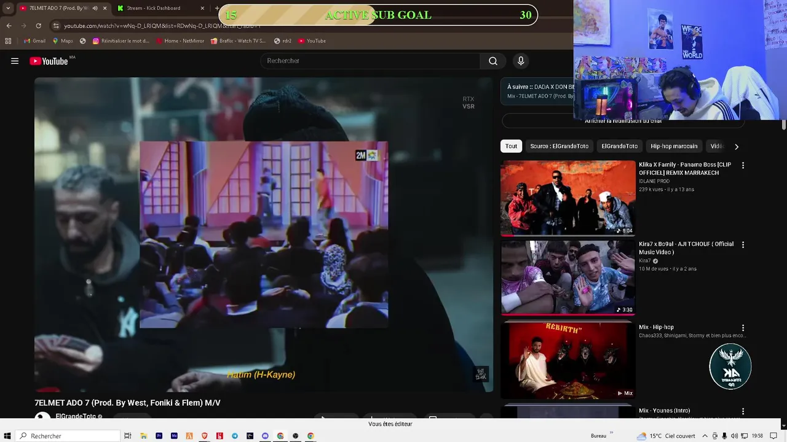Open the 15°C Ciel couvert weather widget
The image size is (787, 442).
[667, 436]
